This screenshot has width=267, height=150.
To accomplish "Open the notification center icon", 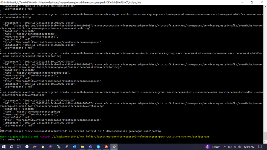I will click(x=260, y=147).
